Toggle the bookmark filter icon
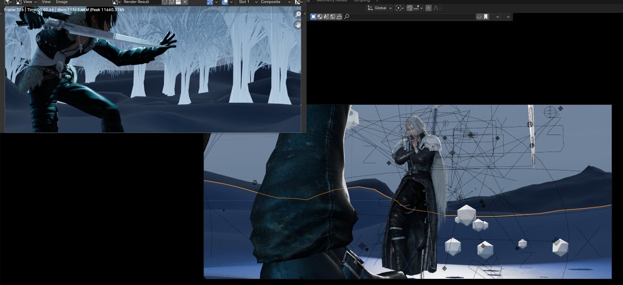Image resolution: width=623 pixels, height=285 pixels. click(486, 17)
